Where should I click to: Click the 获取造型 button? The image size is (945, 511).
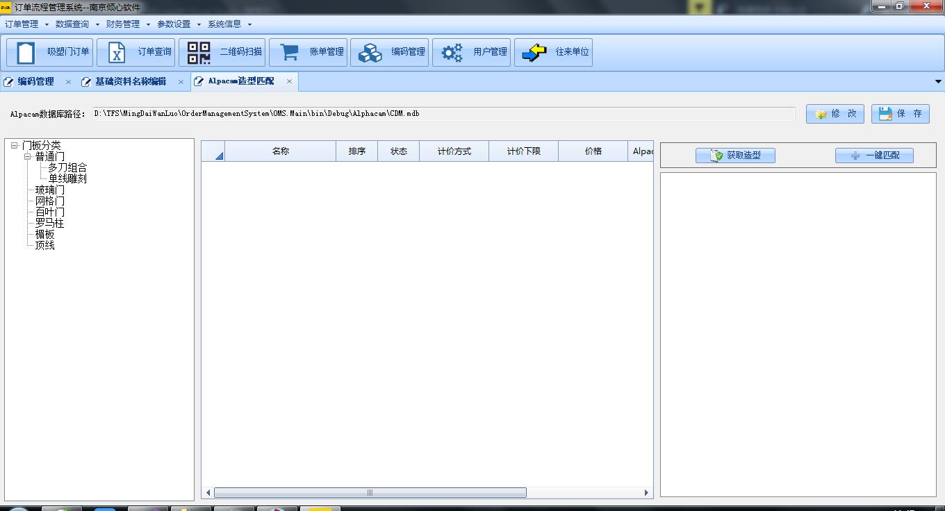pos(735,156)
